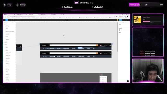Image resolution: width=167 pixels, height=94 pixels.
Task: Open flag dropdown in header with outlined All
Action: pos(101,45)
